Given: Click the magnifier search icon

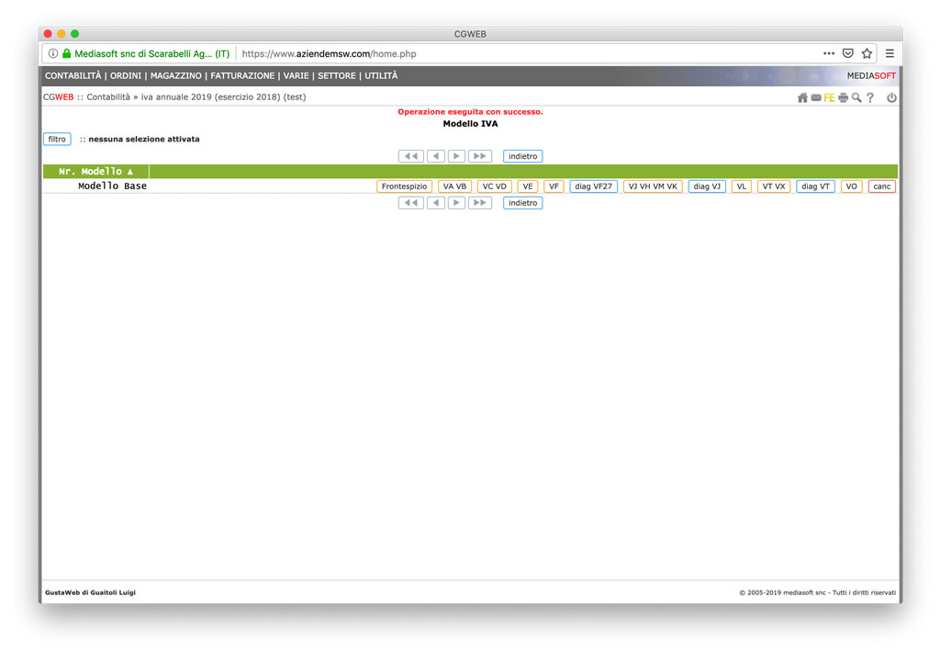Looking at the screenshot, I should [x=856, y=97].
